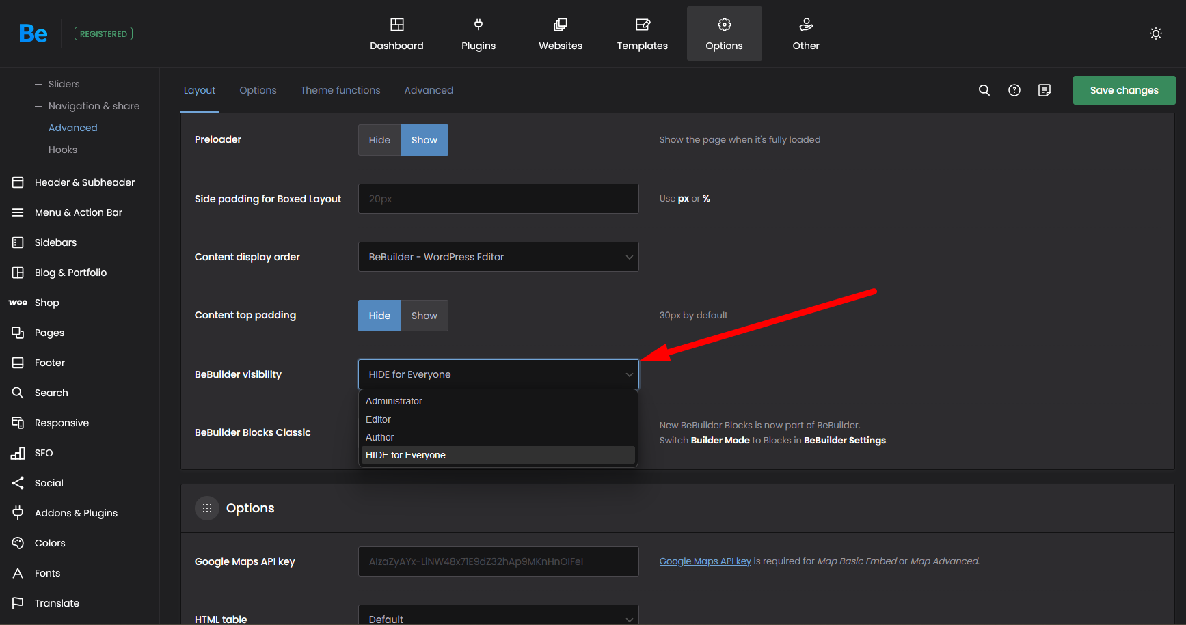Open the notes icon beside Save changes
The width and height of the screenshot is (1186, 625).
[x=1044, y=90]
